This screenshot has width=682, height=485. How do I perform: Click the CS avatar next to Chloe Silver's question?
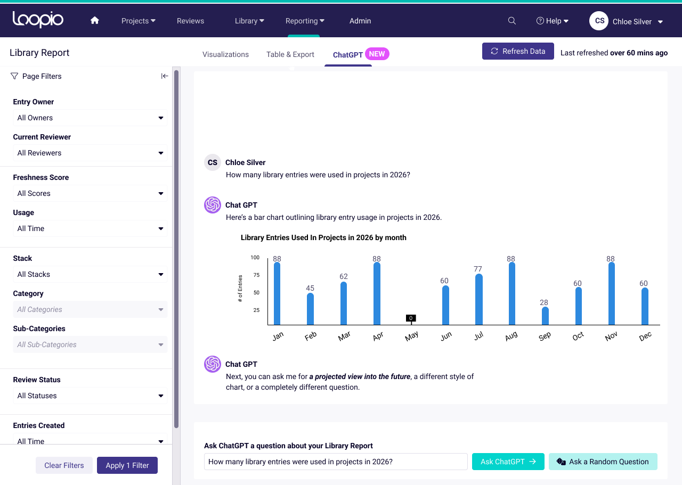pyautogui.click(x=213, y=162)
